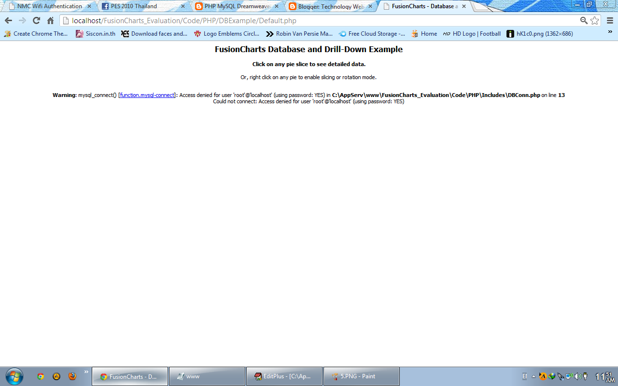Open Create Chrome Themes bookmark
This screenshot has width=618, height=386.
(x=36, y=34)
